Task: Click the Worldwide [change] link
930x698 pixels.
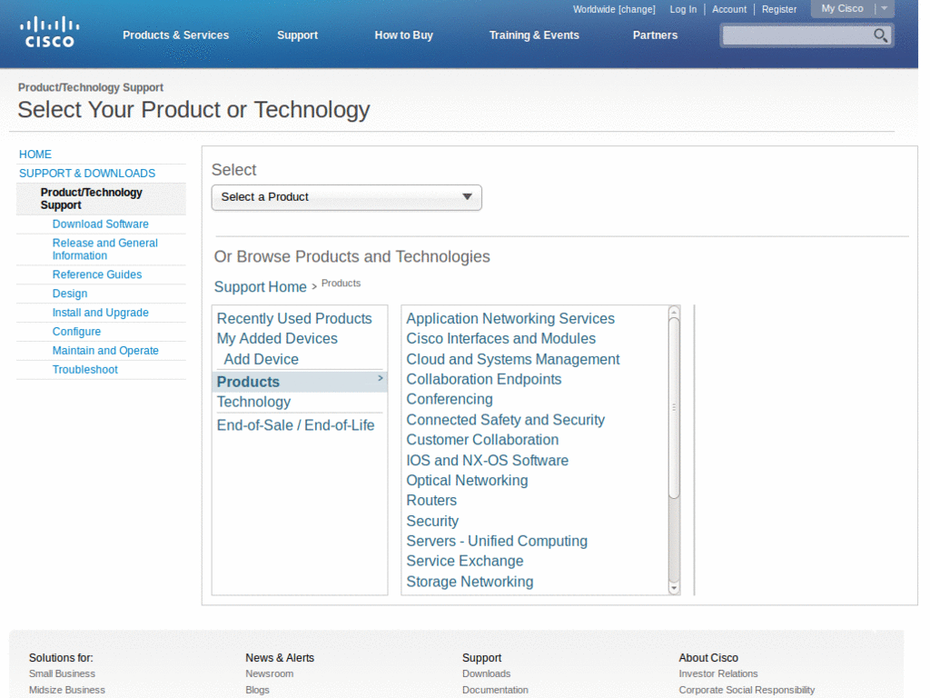Action: coord(614,9)
